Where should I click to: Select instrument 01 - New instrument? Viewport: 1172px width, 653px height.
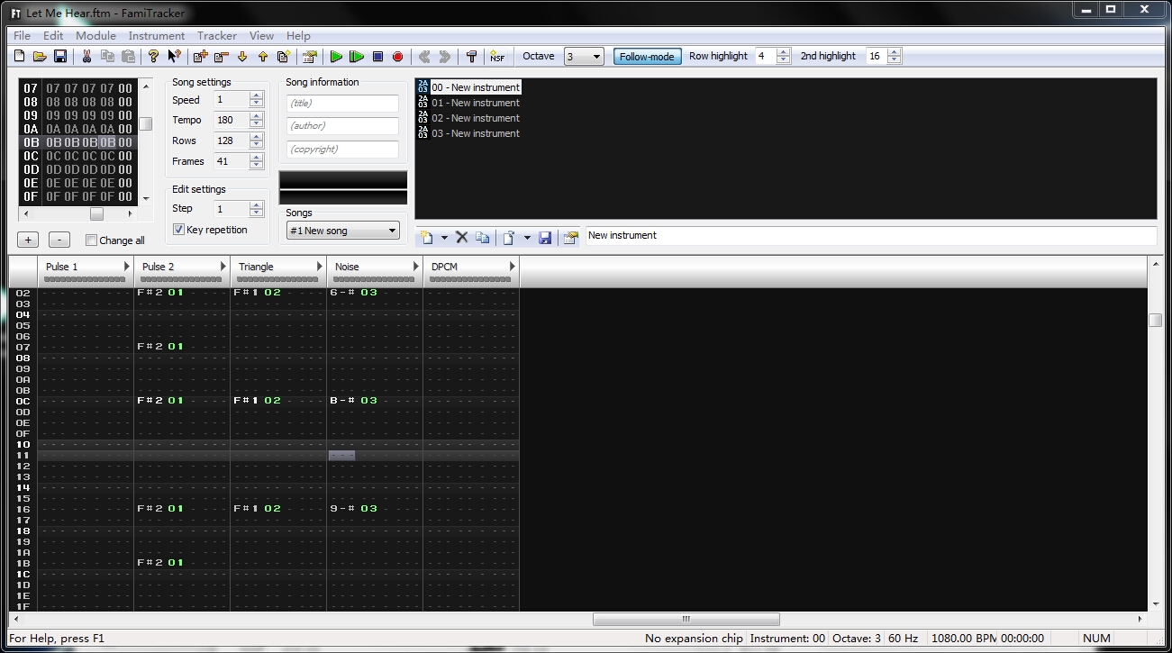(476, 103)
